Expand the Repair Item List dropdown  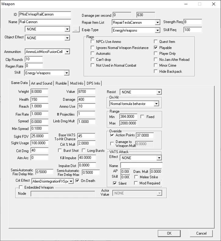[158, 23]
